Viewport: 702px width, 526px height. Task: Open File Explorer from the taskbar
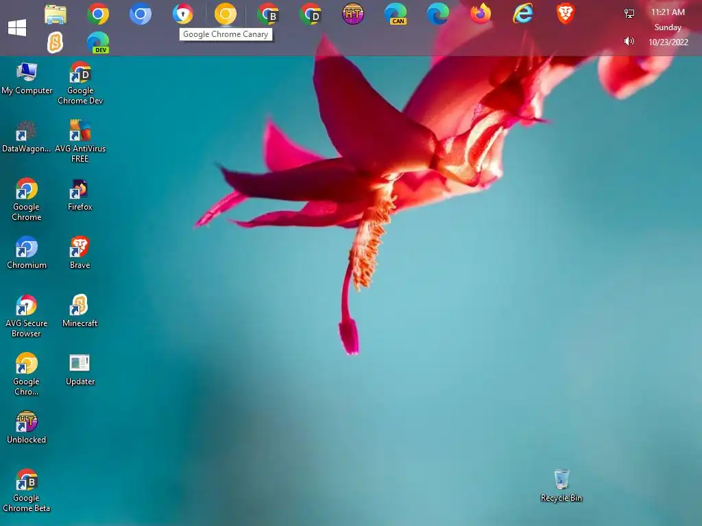pyautogui.click(x=56, y=14)
